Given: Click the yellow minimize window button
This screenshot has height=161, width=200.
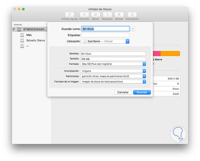Looking at the screenshot, I should (19, 9).
